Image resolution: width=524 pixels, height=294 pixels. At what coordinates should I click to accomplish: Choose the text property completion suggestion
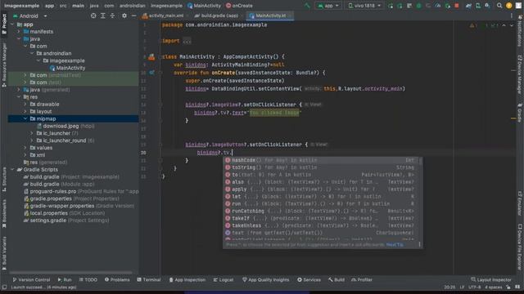(321, 233)
